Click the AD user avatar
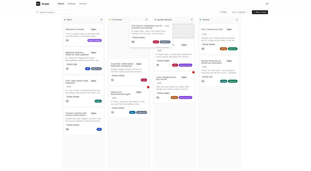The height and width of the screenshot is (171, 311). tap(267, 4)
